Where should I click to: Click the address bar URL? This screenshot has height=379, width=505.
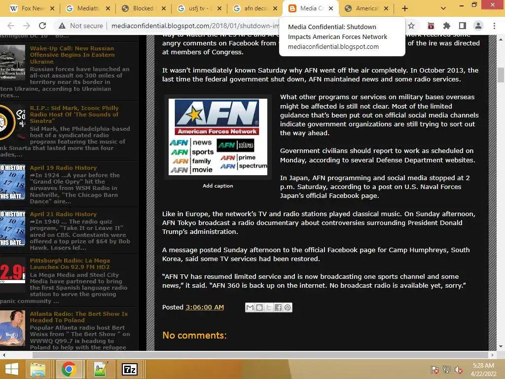[195, 26]
